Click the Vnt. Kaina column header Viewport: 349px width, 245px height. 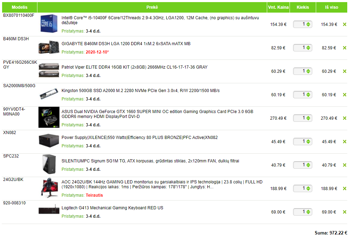coord(278,7)
